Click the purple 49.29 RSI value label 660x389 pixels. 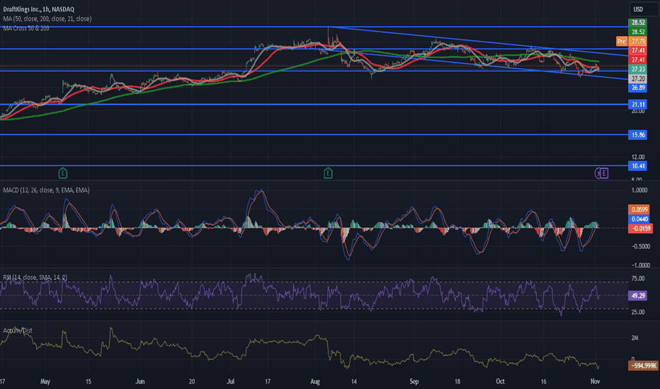coord(637,296)
